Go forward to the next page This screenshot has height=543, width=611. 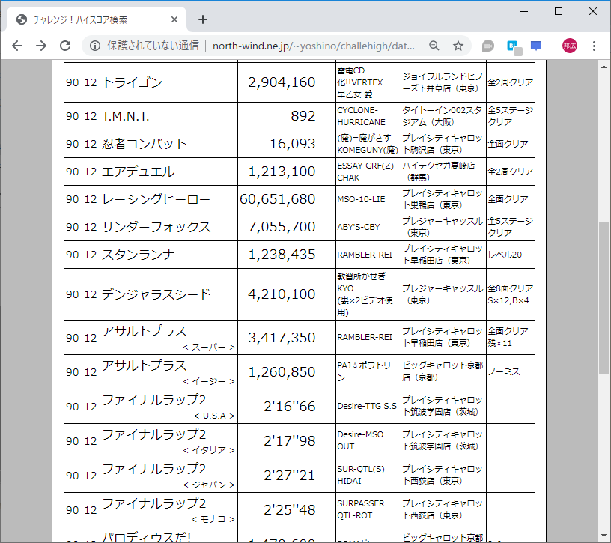click(x=41, y=46)
